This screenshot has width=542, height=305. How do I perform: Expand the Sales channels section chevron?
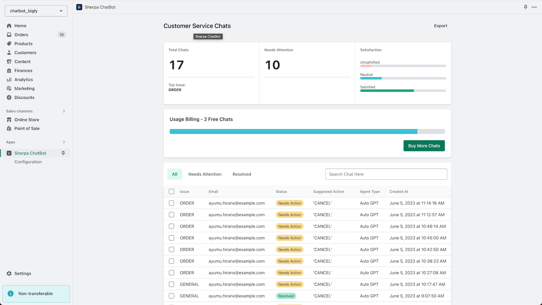coord(64,111)
